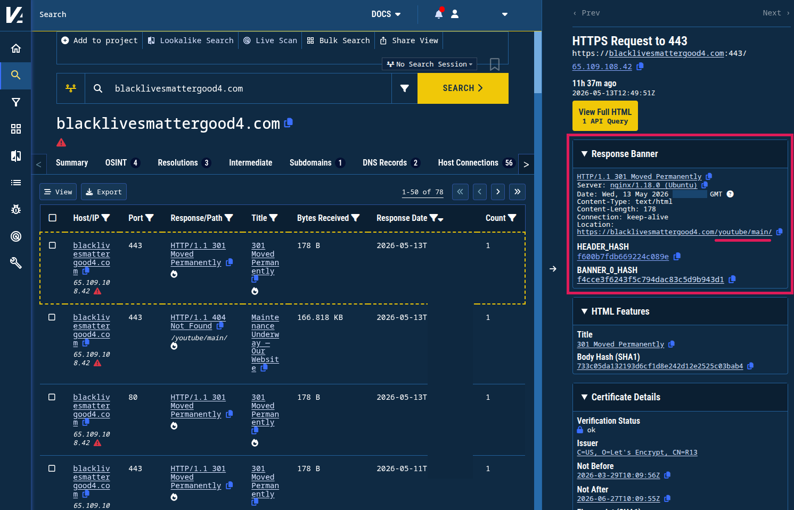Open the Bytes Received column filter
The image size is (794, 510).
pos(356,218)
